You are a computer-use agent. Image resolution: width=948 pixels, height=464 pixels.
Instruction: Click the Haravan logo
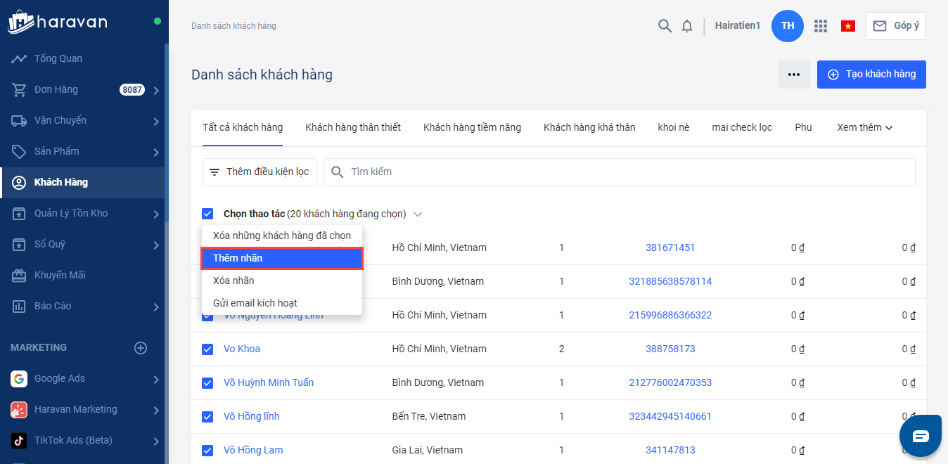pos(58,22)
